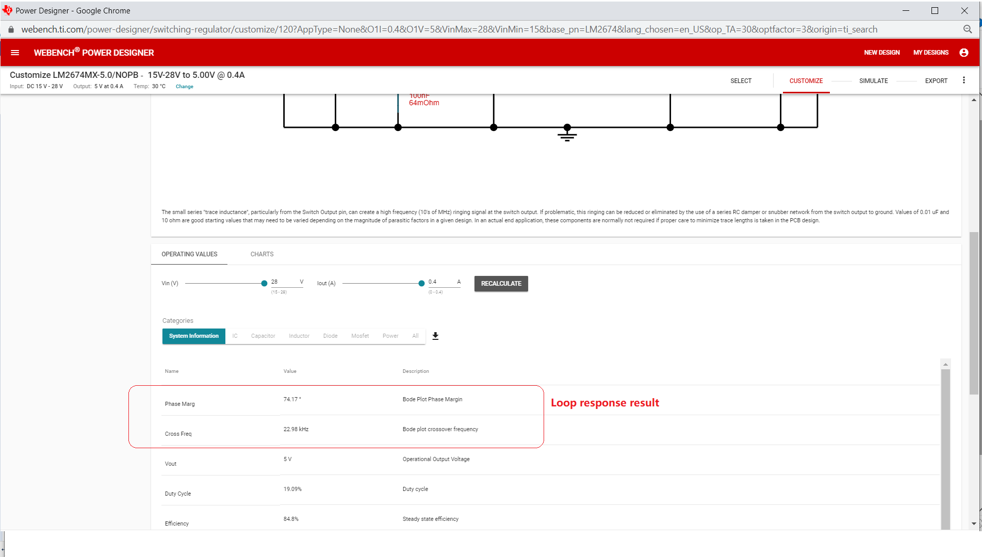Viewport: 982px width, 557px height.
Task: Maximize the Chrome window
Action: pyautogui.click(x=935, y=10)
